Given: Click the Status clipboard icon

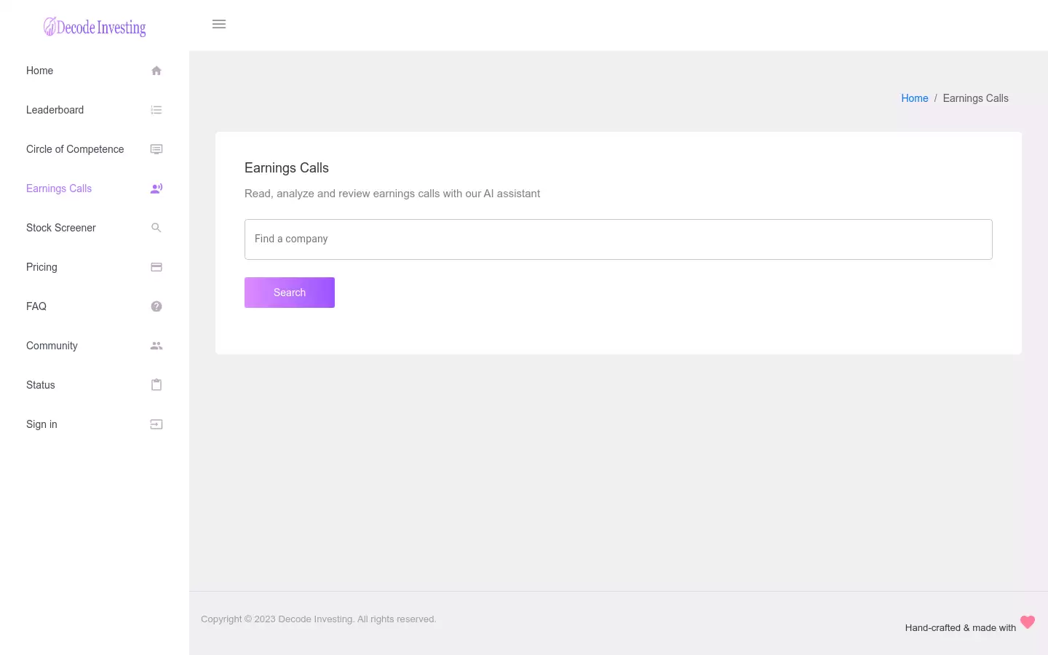Looking at the screenshot, I should coord(156,385).
